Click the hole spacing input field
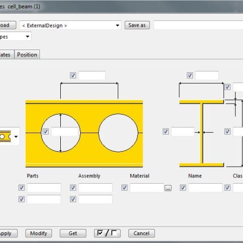Image resolution: width=243 pixels, height=243 pixels. (x=92, y=75)
